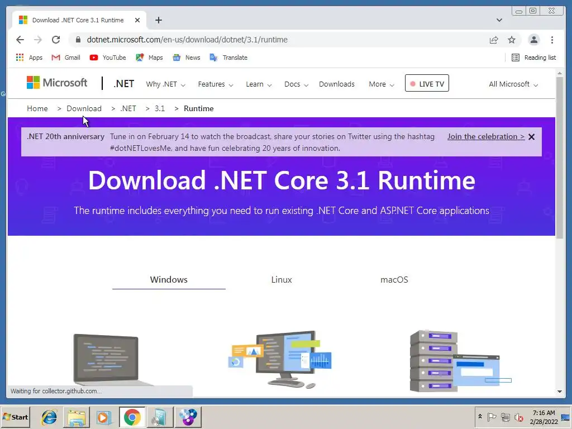572x429 pixels.
Task: Open Apps bookmark shortcut
Action: pyautogui.click(x=29, y=58)
